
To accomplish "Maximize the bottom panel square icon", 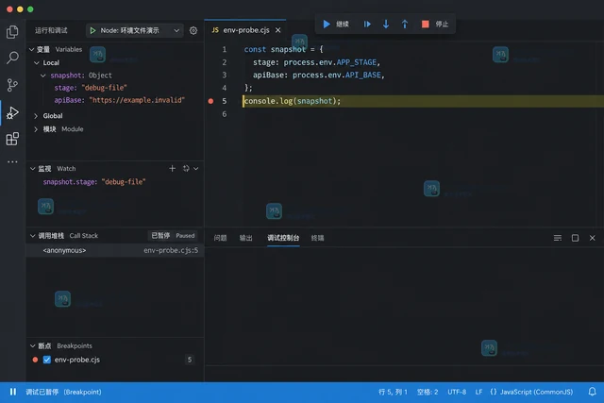I will (575, 238).
